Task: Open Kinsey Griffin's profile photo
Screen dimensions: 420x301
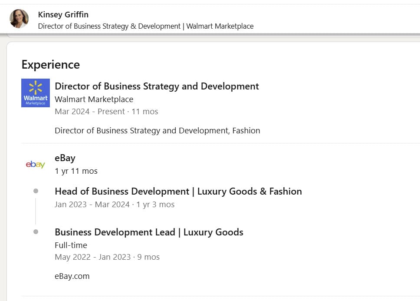Action: [19, 19]
